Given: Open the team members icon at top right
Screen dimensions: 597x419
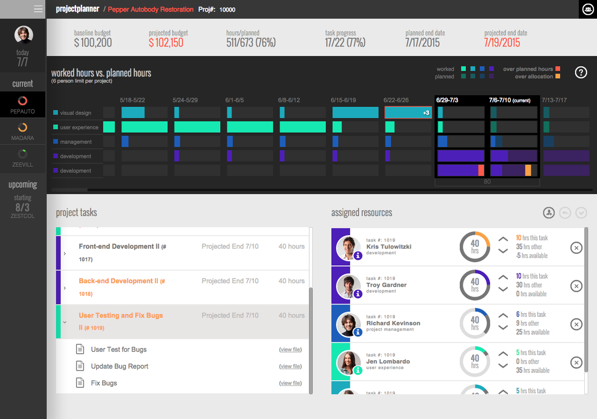Looking at the screenshot, I should coord(588,9).
